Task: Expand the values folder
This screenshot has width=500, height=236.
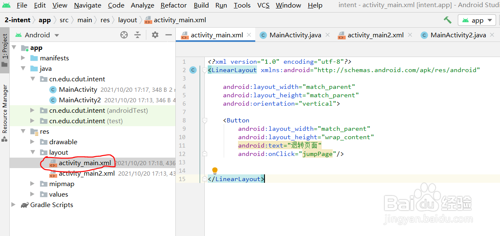Action: [32, 195]
